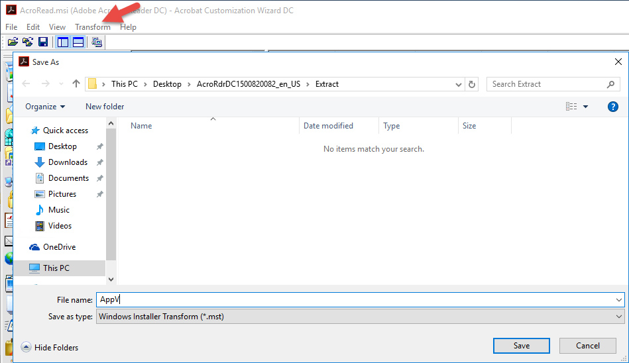629x363 pixels.
Task: Open the Edit menu
Action: pos(33,27)
